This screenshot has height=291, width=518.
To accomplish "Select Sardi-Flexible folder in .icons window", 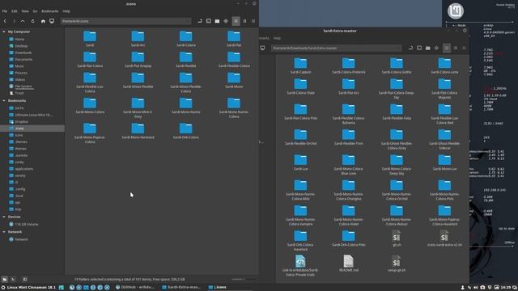I will click(x=186, y=60).
